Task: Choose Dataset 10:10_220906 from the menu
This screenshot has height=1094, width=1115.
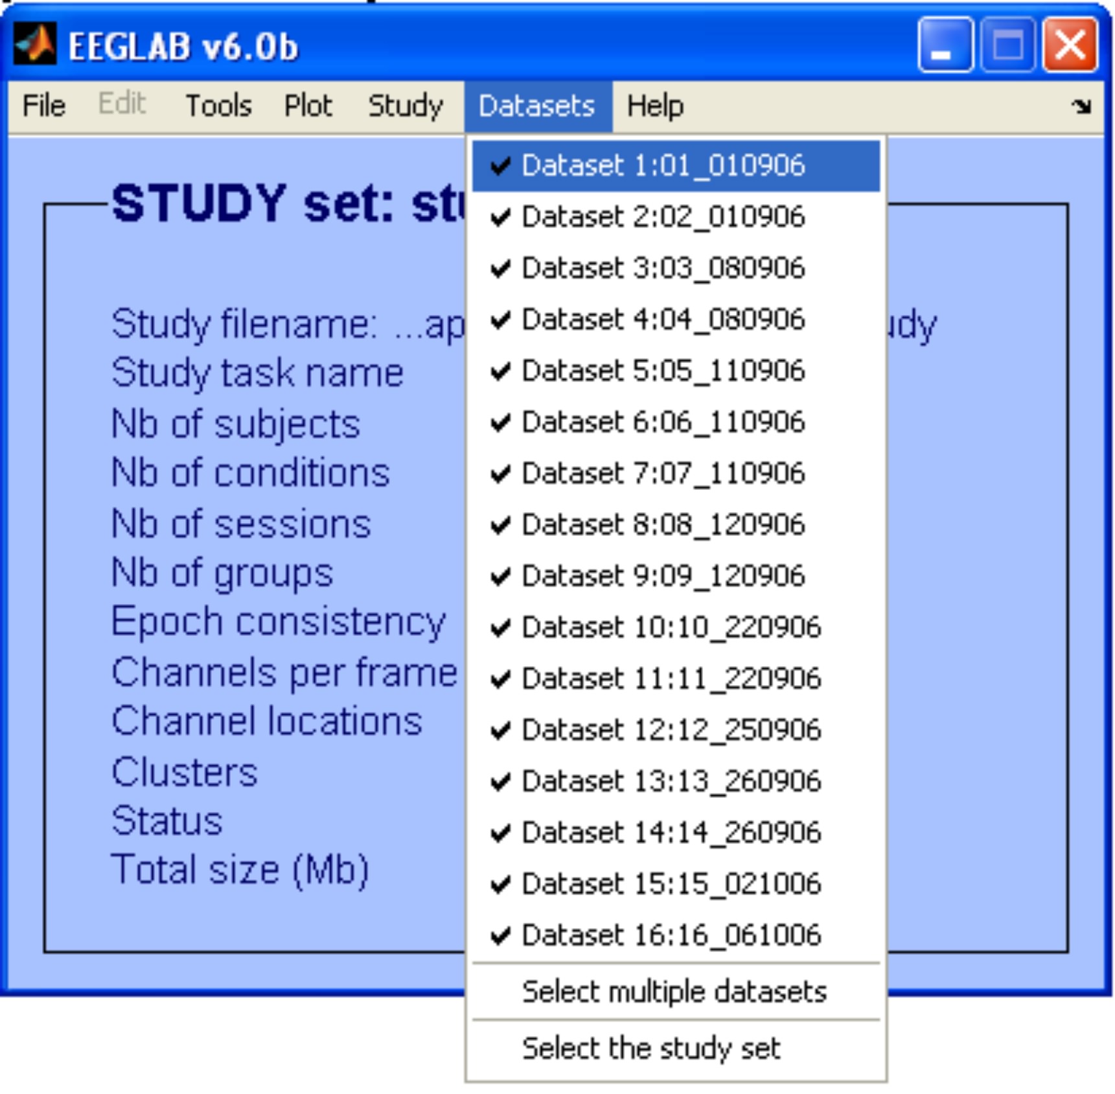Action: pos(676,627)
